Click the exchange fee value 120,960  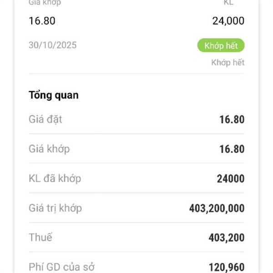pos(226,267)
